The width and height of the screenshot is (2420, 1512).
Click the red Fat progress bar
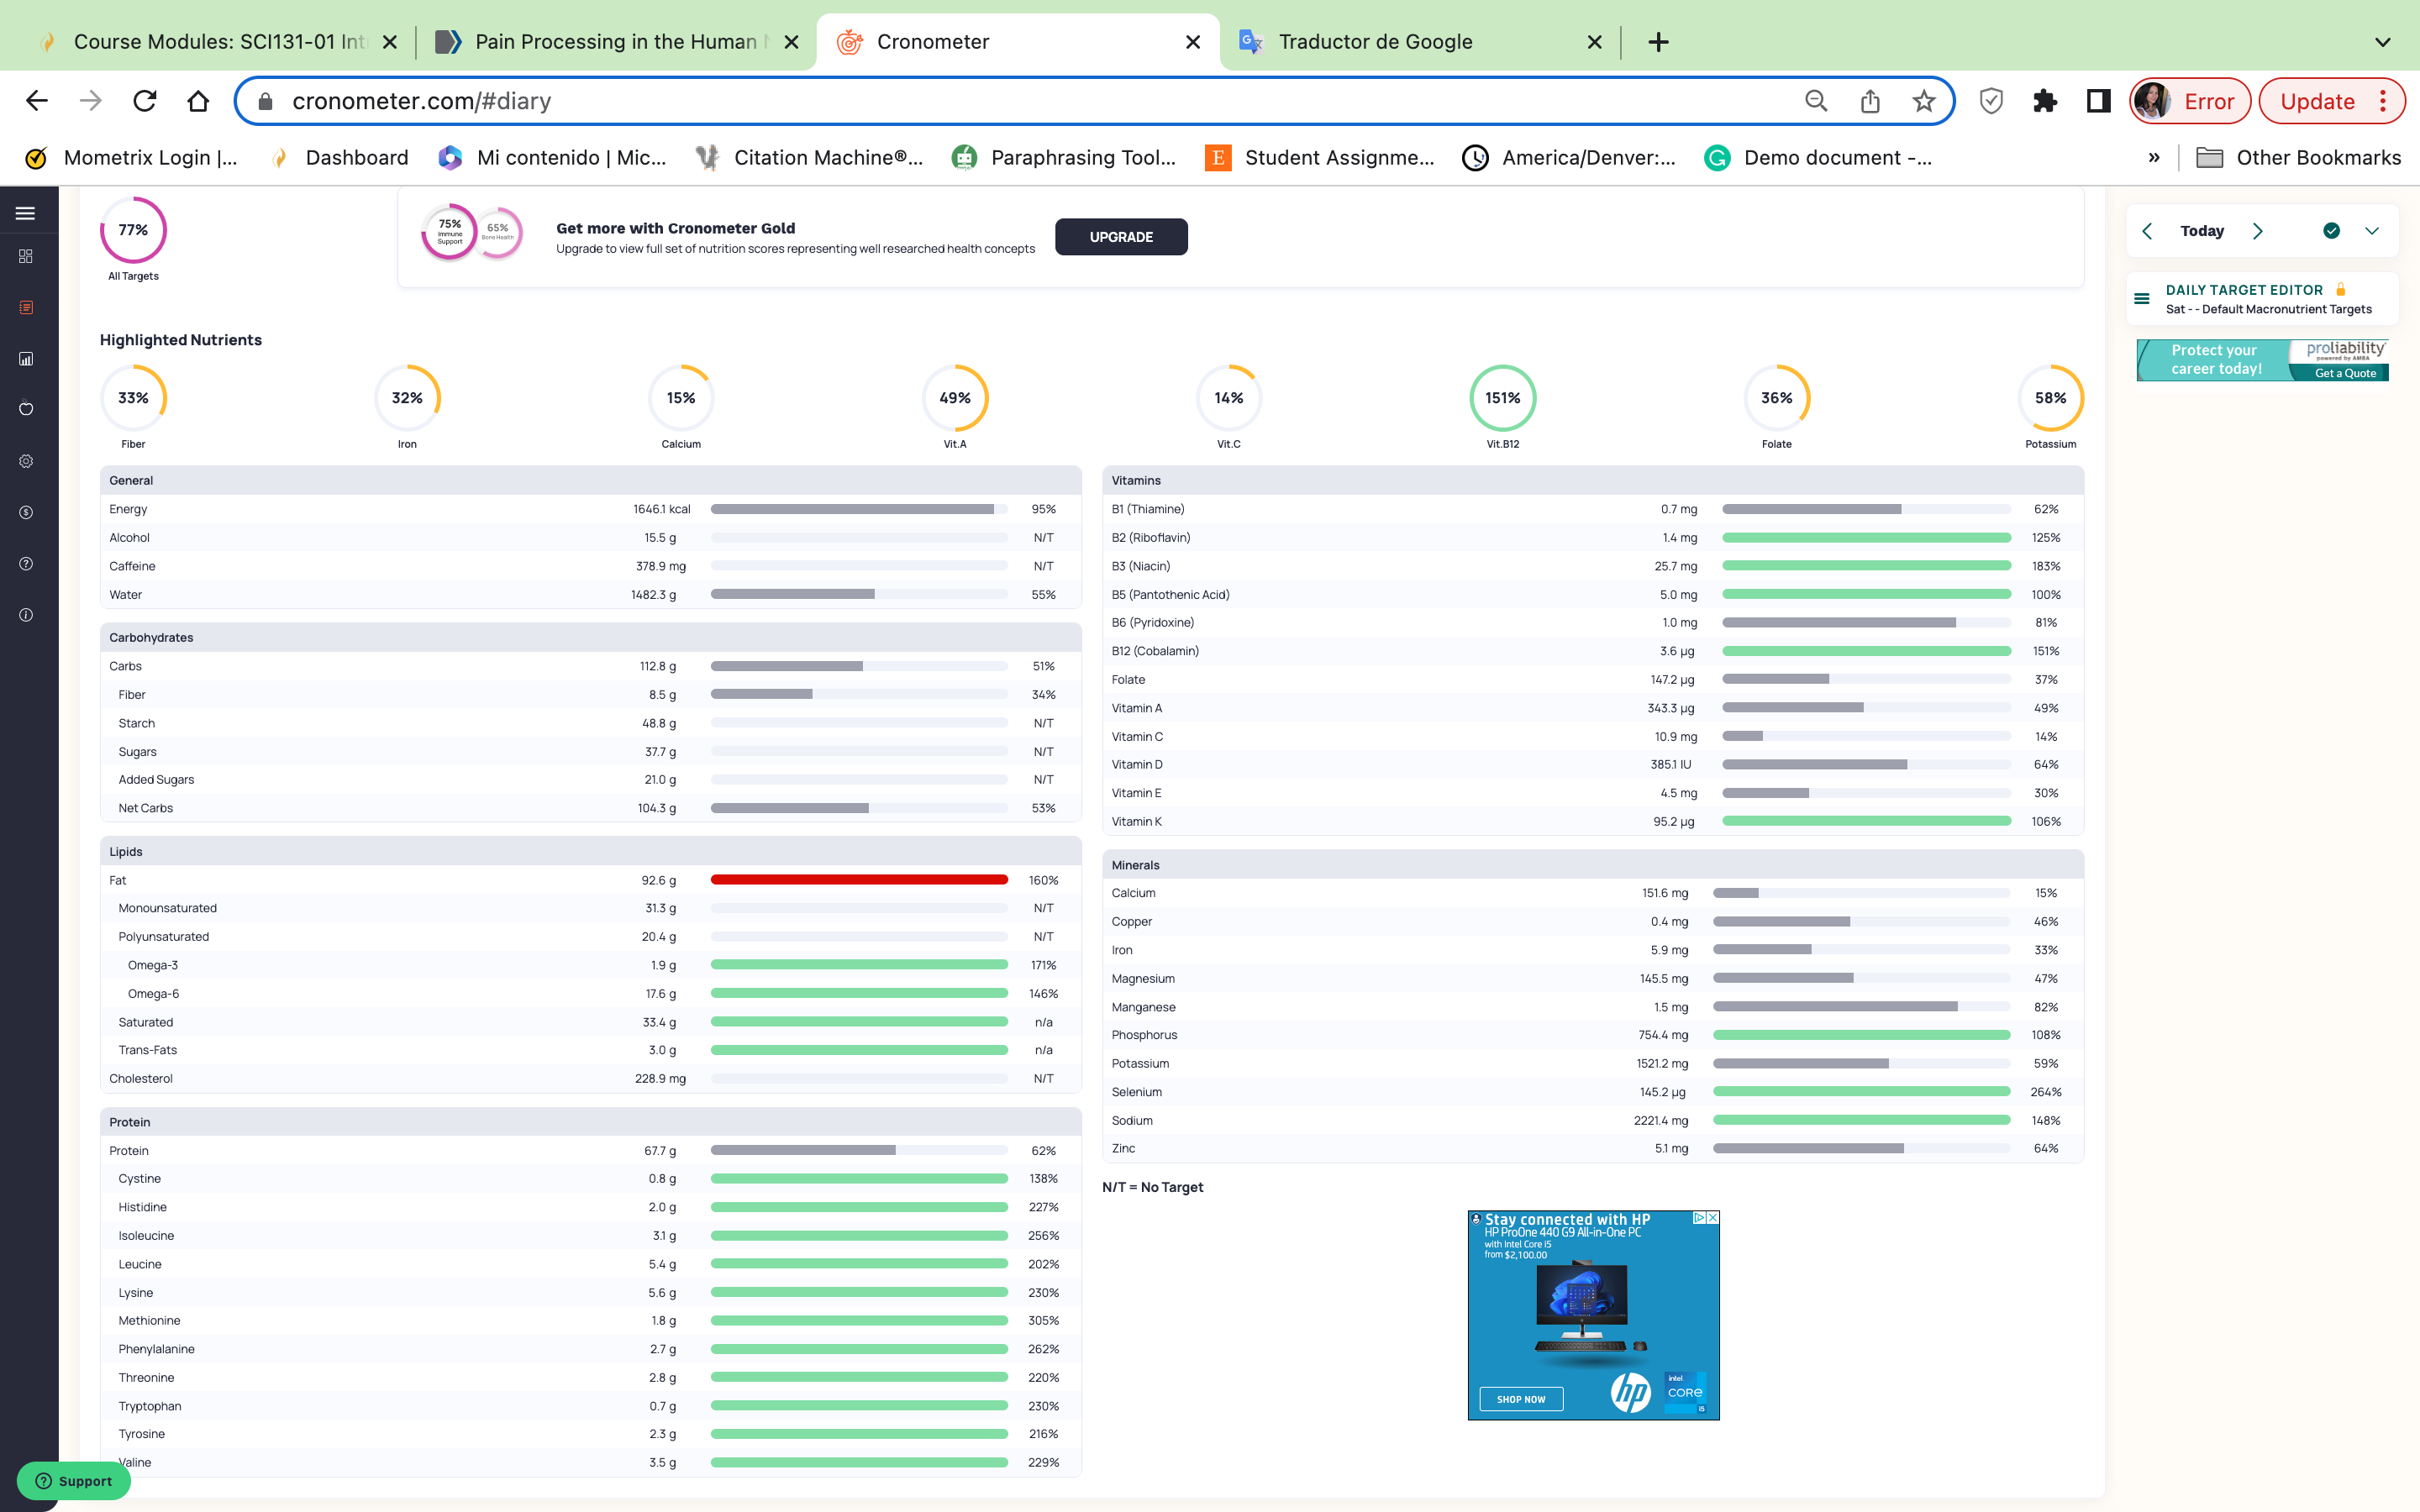coord(859,880)
